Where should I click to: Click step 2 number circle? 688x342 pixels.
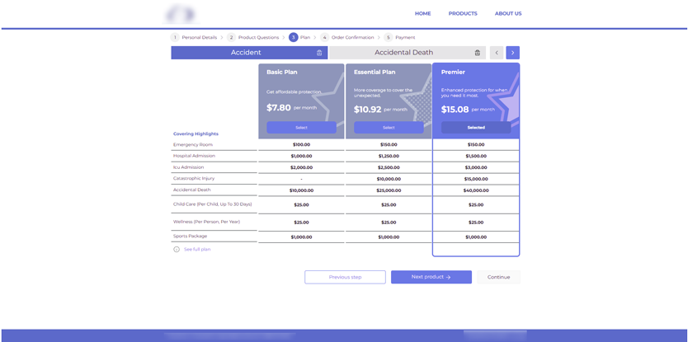[x=232, y=37]
